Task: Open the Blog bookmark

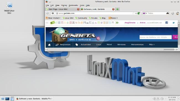Action: click(102, 18)
